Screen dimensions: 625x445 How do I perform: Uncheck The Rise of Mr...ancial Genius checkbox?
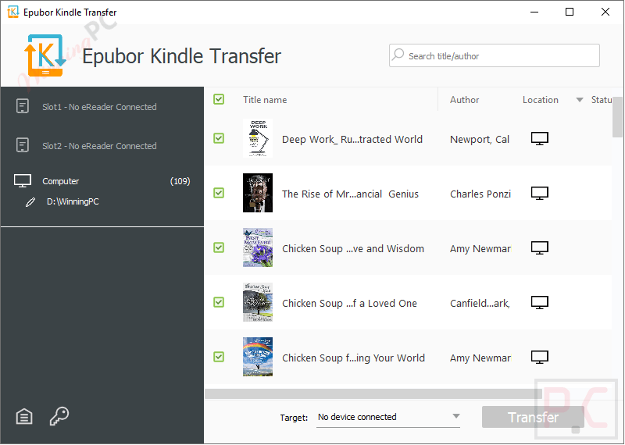coord(219,193)
